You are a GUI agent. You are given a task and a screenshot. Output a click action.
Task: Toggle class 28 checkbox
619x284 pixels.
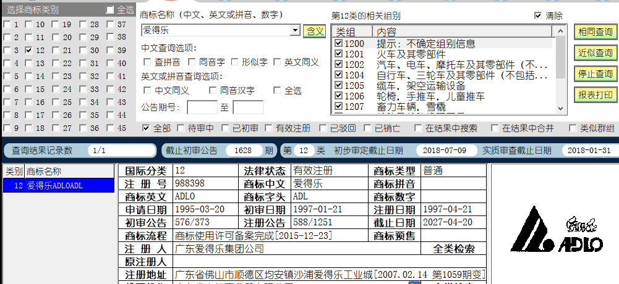coord(83,25)
